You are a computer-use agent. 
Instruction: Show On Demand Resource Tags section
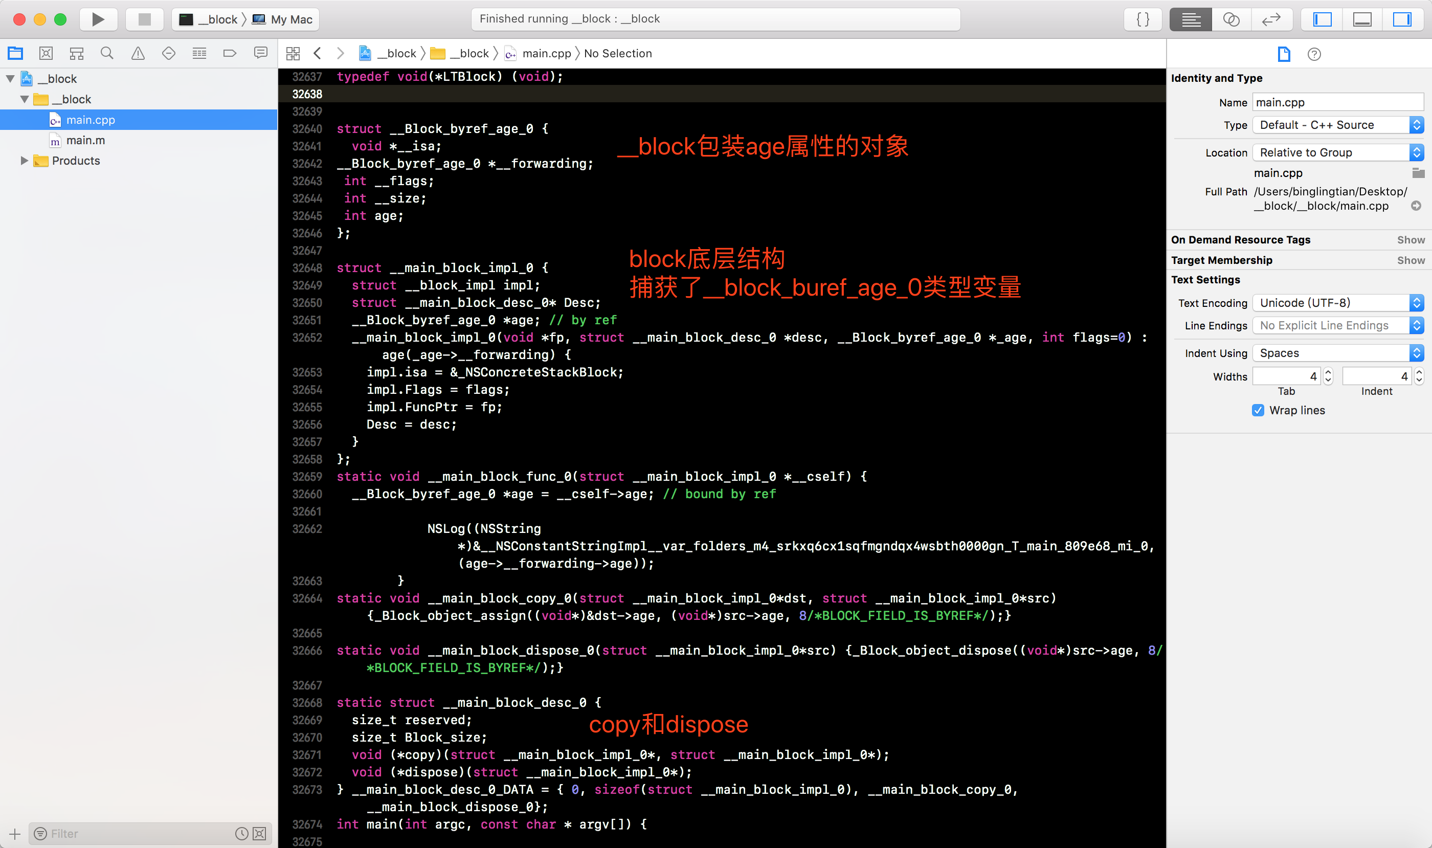1411,240
